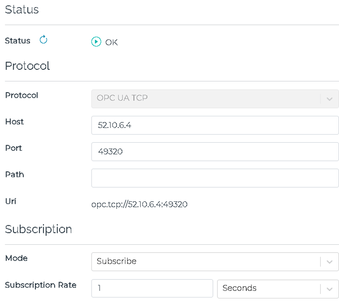Click the Status section heading at top
The image size is (339, 302).
(x=22, y=10)
